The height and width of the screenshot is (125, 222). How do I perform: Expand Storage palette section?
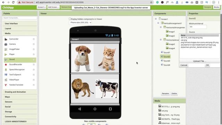pyautogui.click(x=20, y=112)
